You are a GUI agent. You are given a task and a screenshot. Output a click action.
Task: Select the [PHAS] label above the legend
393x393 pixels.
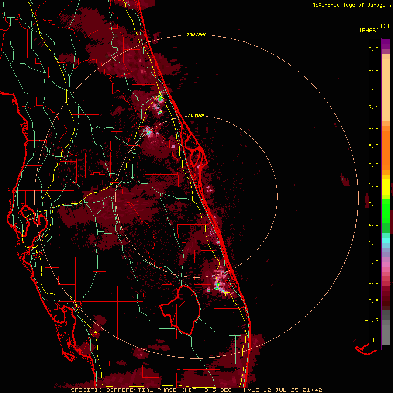[369, 30]
